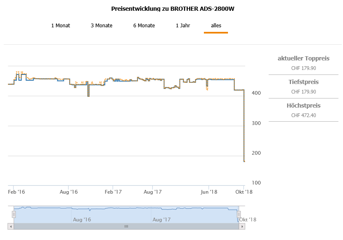The height and width of the screenshot is (240, 343).
Task: Click the navigator's right range handle
Action: coord(239,214)
